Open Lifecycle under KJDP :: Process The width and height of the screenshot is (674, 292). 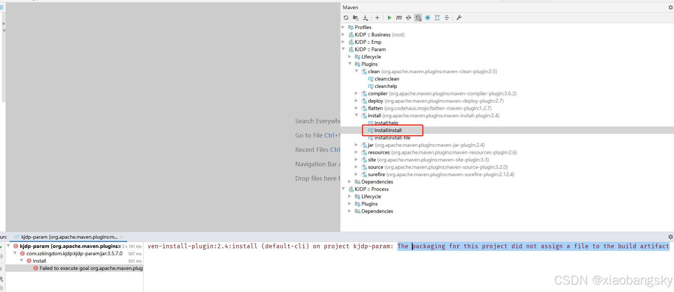[x=371, y=196]
